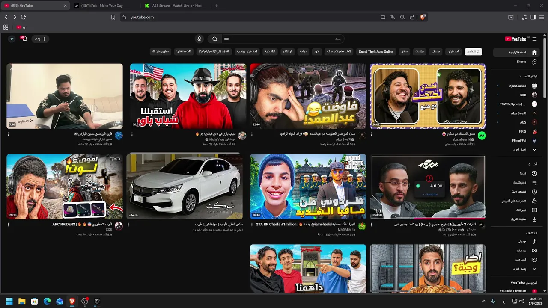Open Liked videos thumbs-up icon

point(534,201)
